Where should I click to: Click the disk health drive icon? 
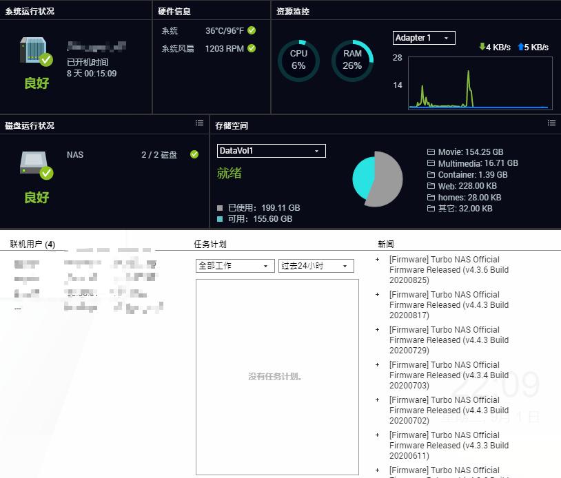pyautogui.click(x=36, y=165)
